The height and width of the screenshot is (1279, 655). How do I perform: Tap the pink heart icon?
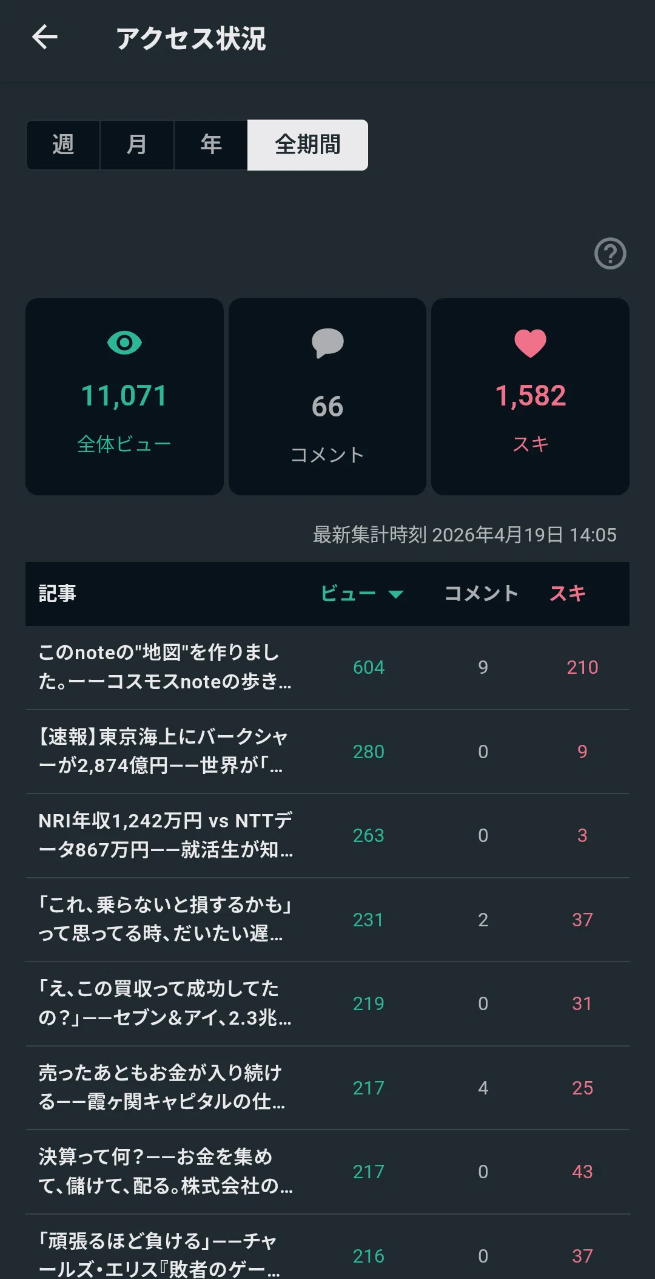pyautogui.click(x=531, y=343)
